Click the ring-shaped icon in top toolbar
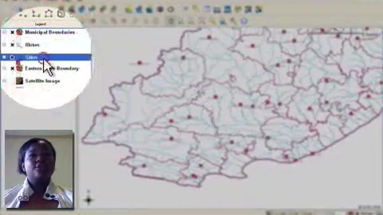 [171, 10]
